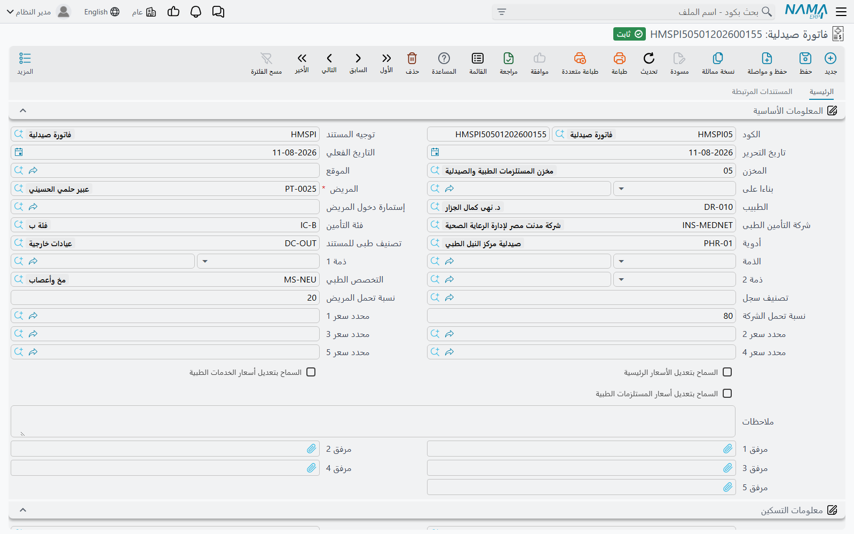Click the thumbs-up icon in top bar
This screenshot has height=534, width=854.
point(173,12)
